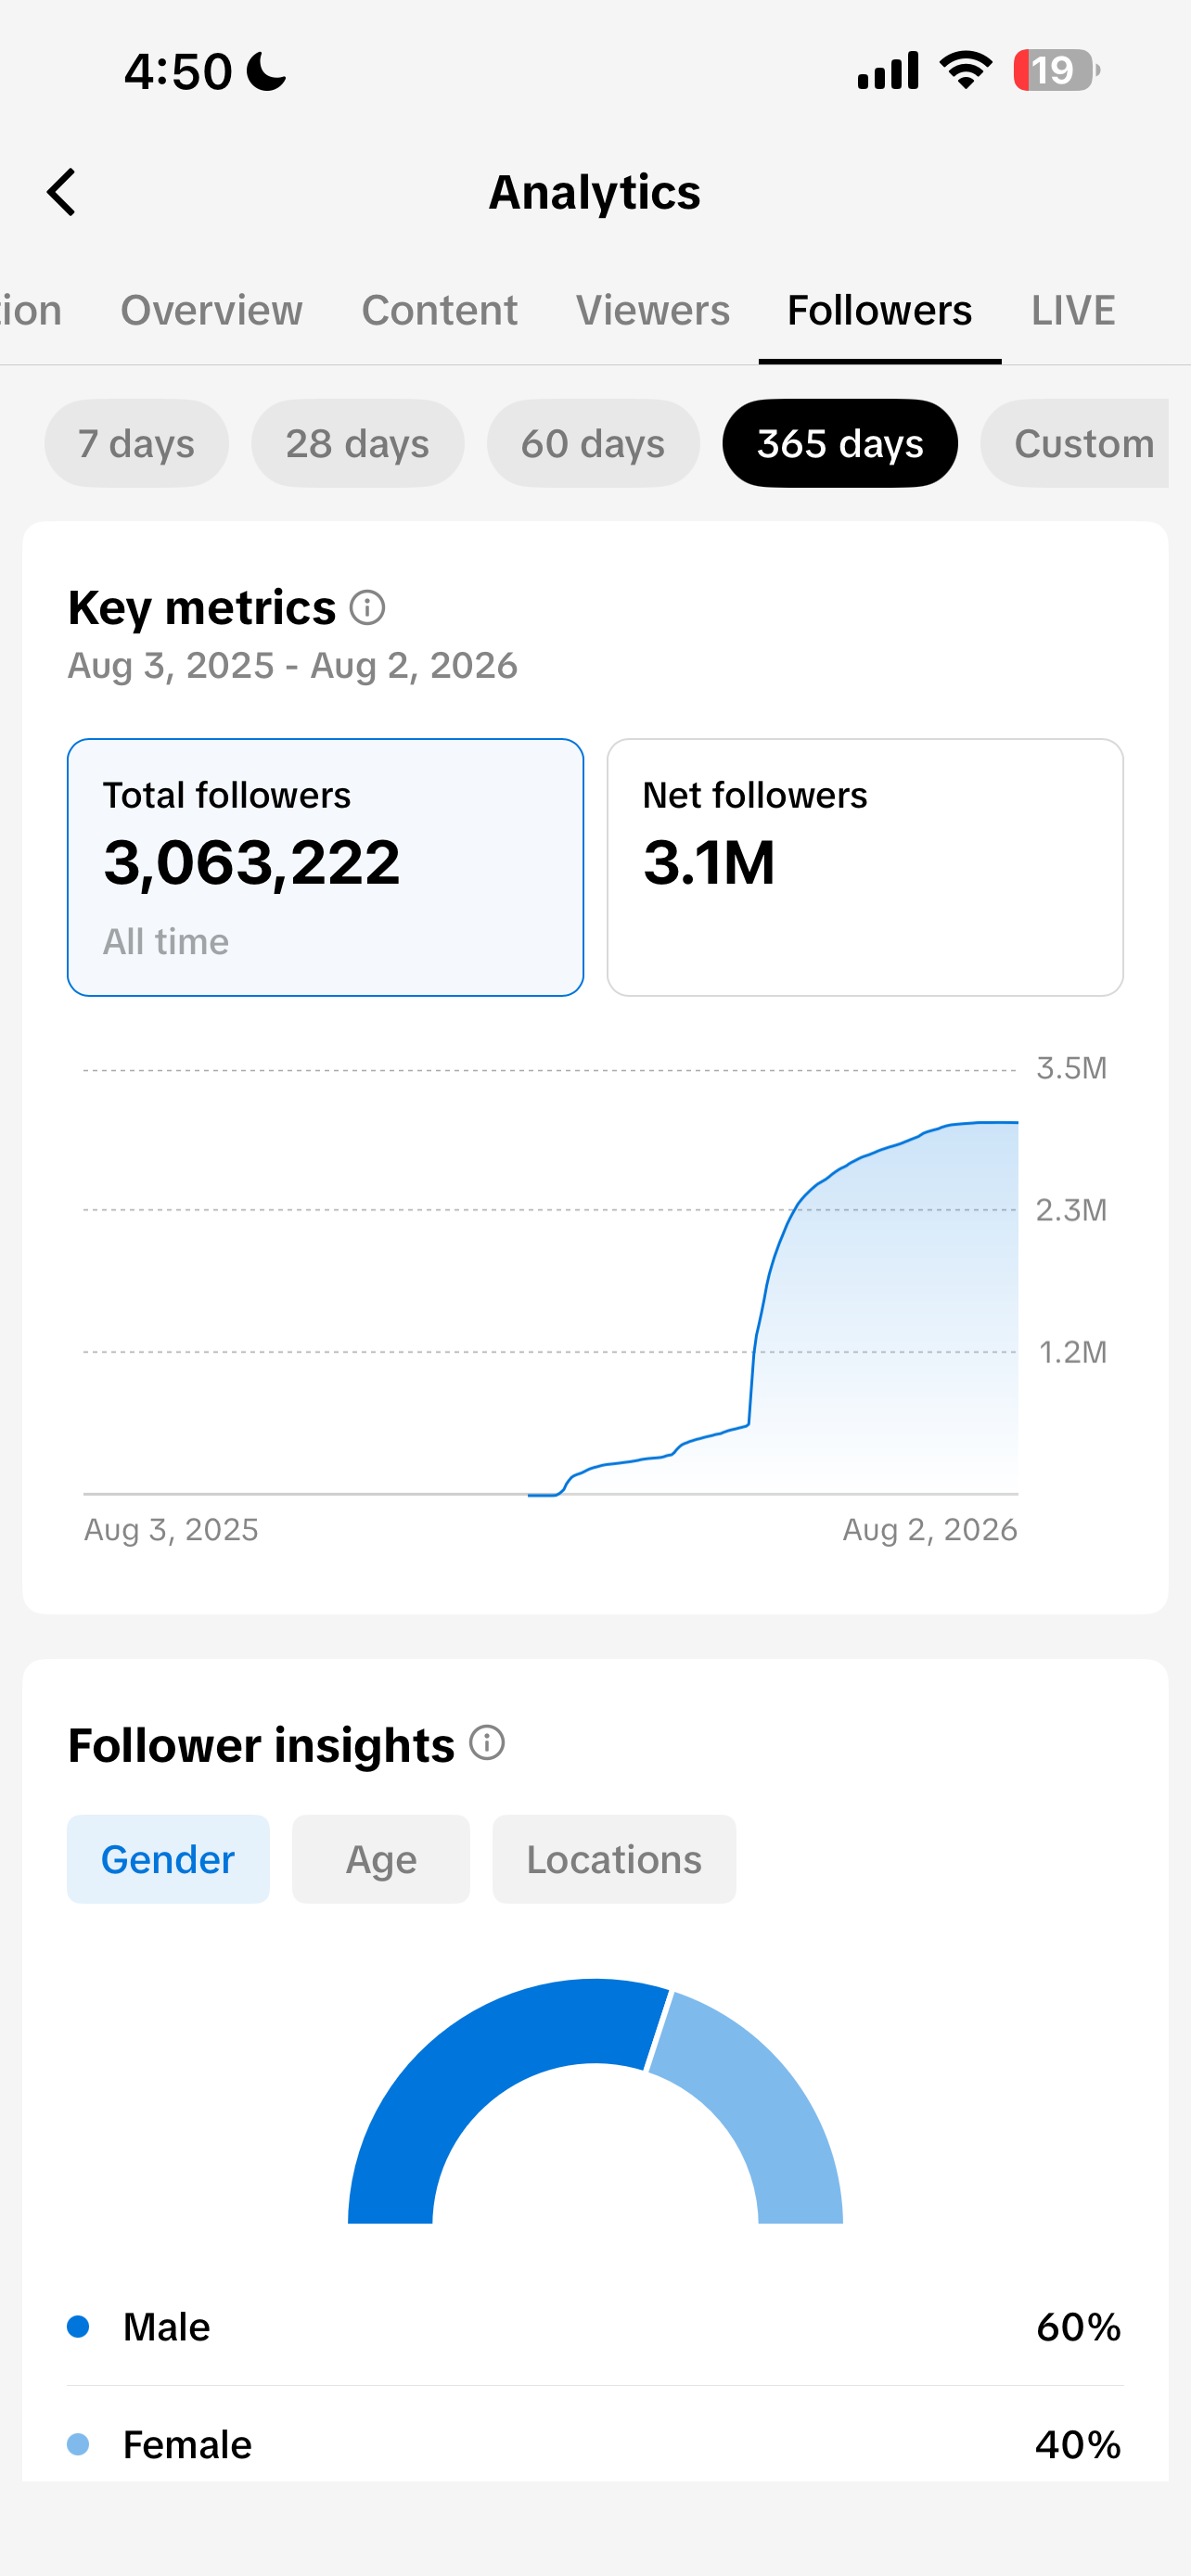Click the Male legend color dot
This screenshot has height=2576, width=1191.
[x=78, y=2327]
